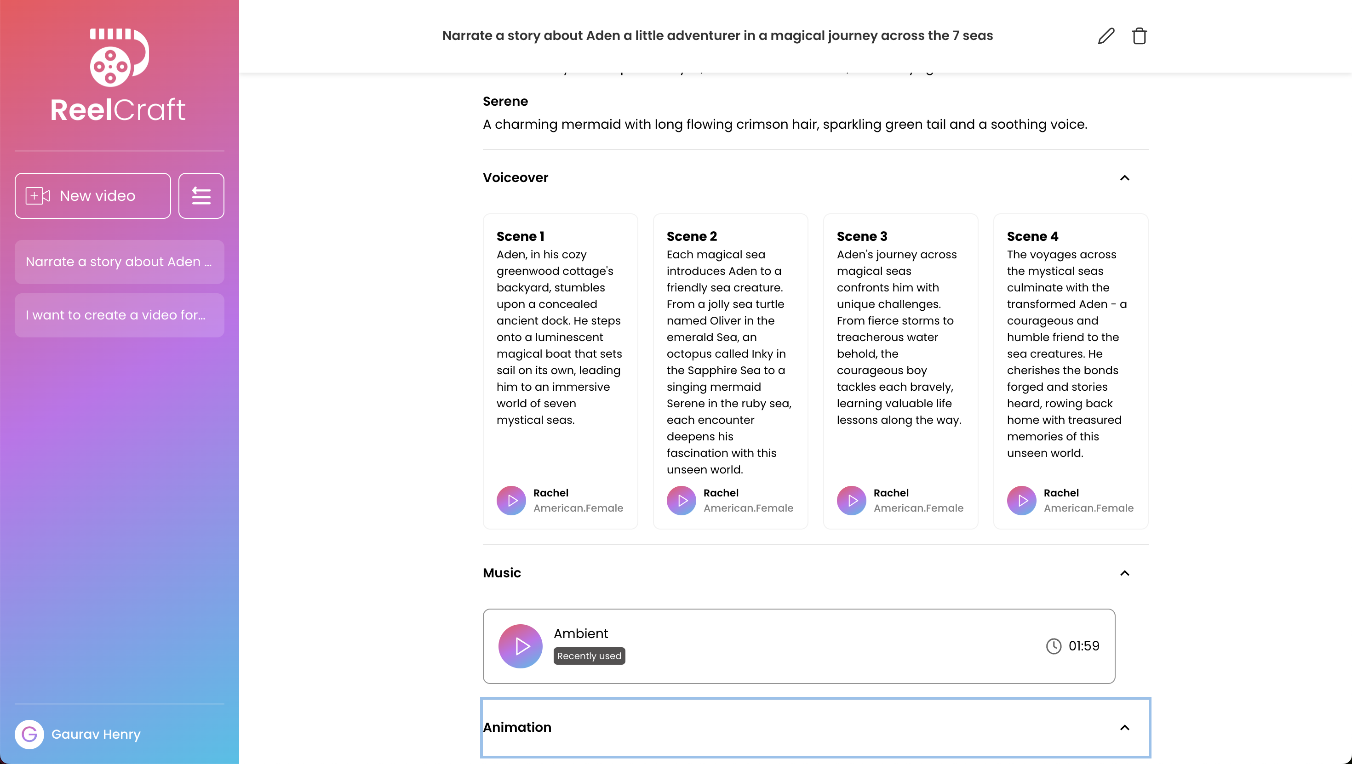
Task: Click the Gaurav Henry profile name
Action: (96, 734)
